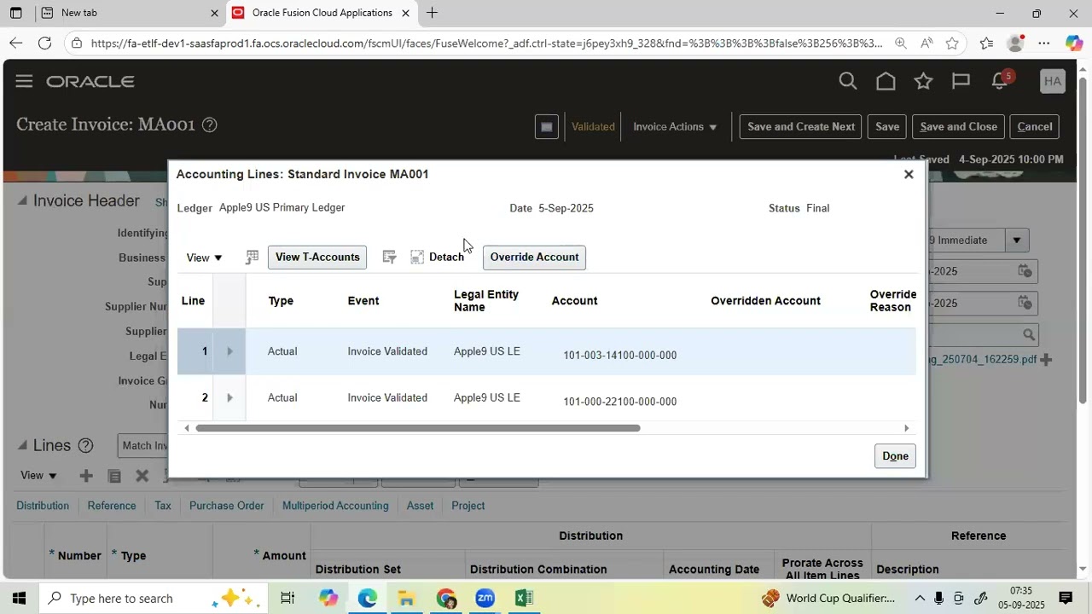Switch to the Asset tab

pos(420,506)
